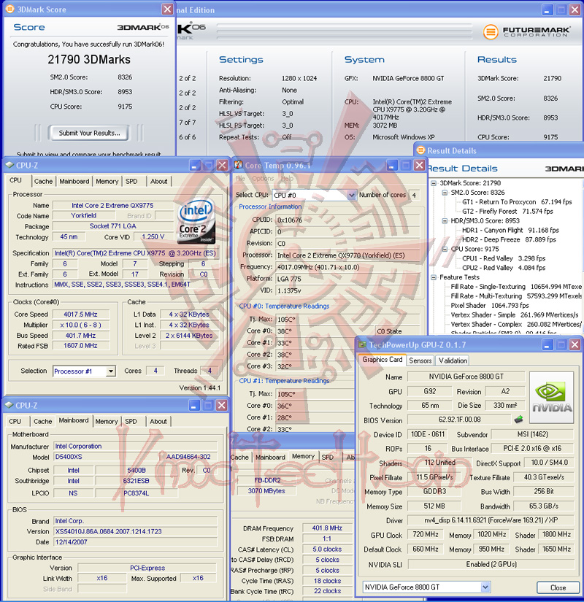Open Memory tab in upper CPU-Z

click(x=107, y=181)
